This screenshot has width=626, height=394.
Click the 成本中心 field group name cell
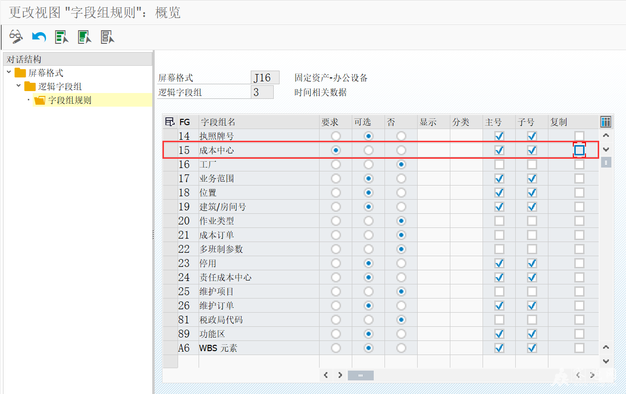click(259, 150)
